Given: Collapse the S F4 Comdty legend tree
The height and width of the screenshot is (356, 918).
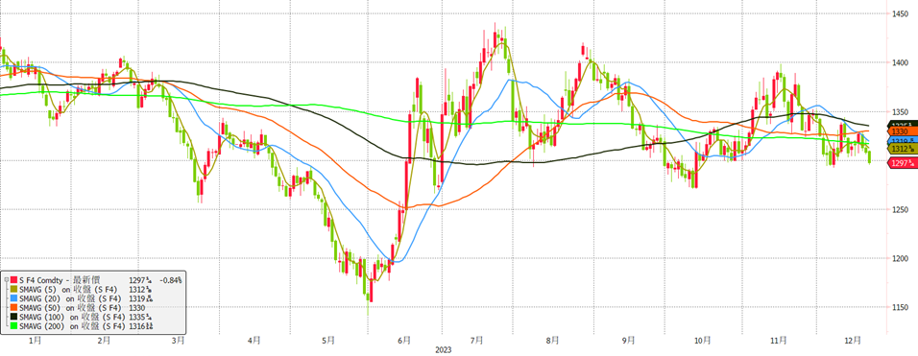Looking at the screenshot, I should (x=6, y=279).
